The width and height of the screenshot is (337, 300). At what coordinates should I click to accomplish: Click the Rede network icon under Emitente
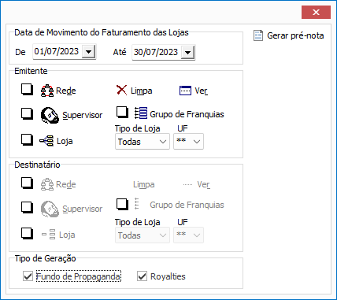pos(47,91)
